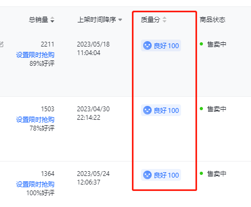Open 良好 100 quality badge for 2023/05/24 item
Screen dimensions: 251x207
[x=161, y=175]
